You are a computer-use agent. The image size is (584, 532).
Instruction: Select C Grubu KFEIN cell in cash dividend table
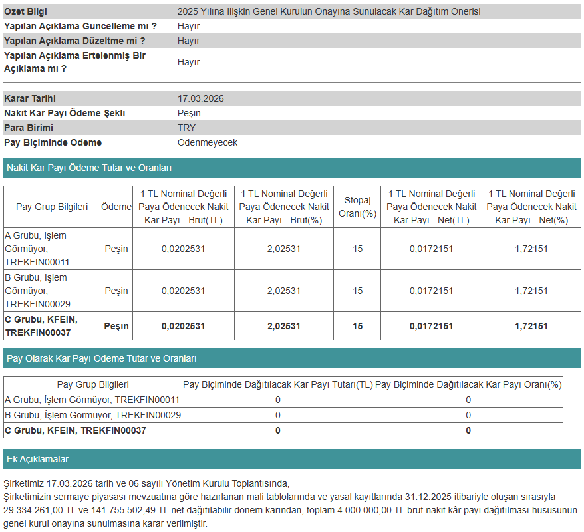click(41, 326)
